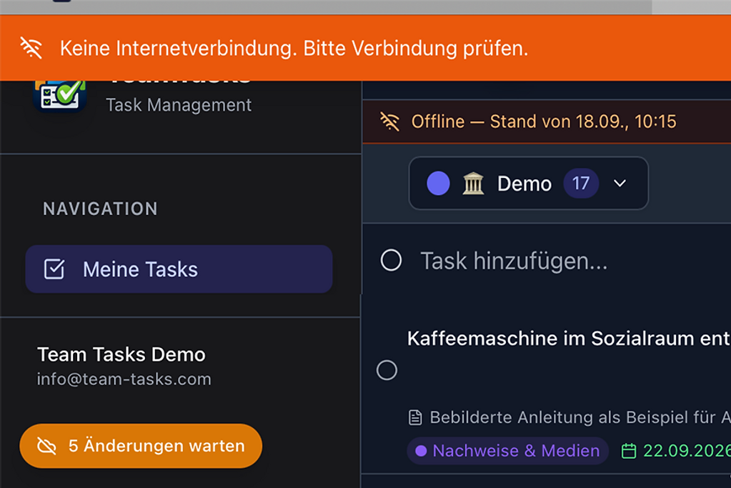Click the 'Task Management' subtitle
Screen dimensions: 731x488
(x=179, y=105)
